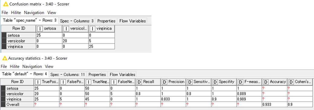Click the KNIME icon beside Confusion matrix title
Viewport: 314px width, 110px height.
(5, 4)
